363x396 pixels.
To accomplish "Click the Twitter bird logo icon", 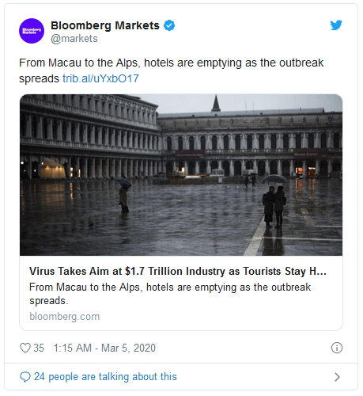I will [336, 25].
